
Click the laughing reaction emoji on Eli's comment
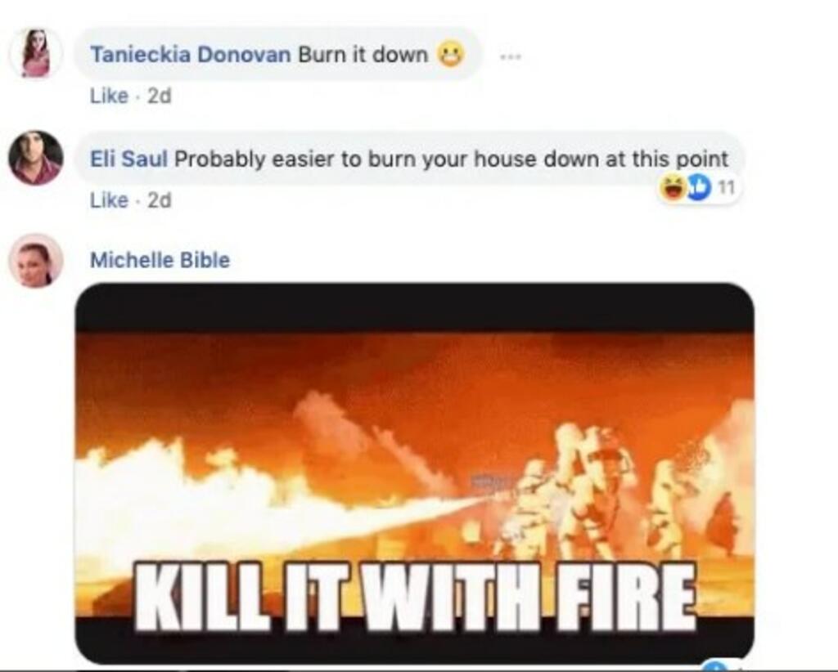[x=673, y=187]
